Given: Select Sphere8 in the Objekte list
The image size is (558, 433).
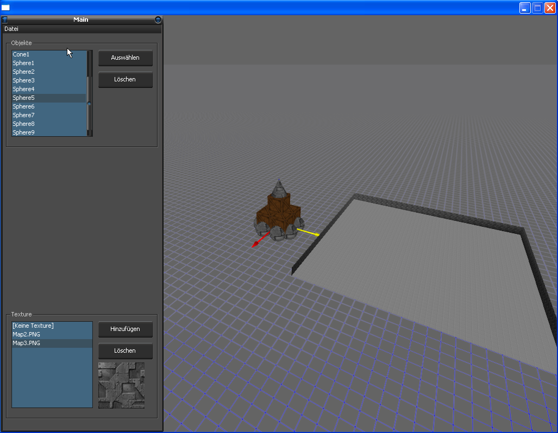Looking at the screenshot, I should 49,124.
